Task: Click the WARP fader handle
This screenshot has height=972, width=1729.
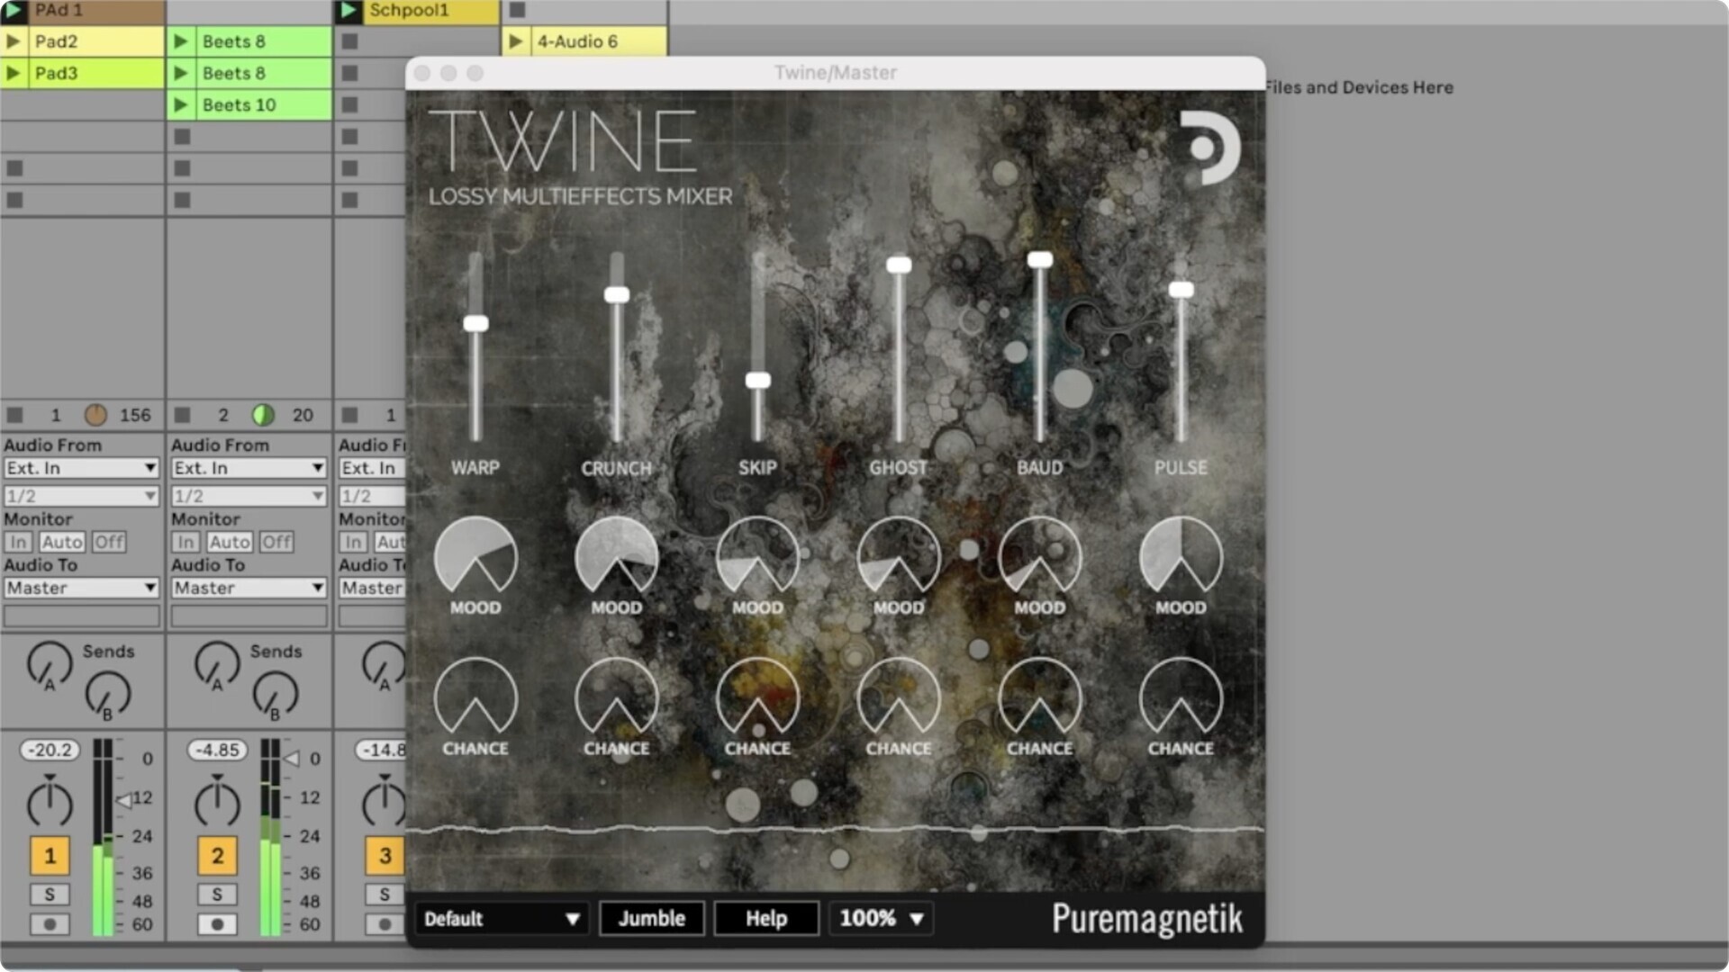Action: [475, 324]
